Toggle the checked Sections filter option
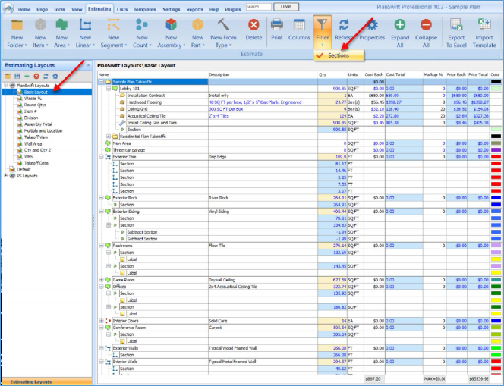Screen dimensions: 504x386 339,55
